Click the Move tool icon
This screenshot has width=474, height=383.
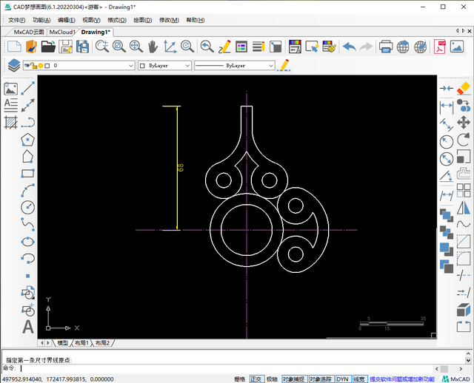point(464,122)
